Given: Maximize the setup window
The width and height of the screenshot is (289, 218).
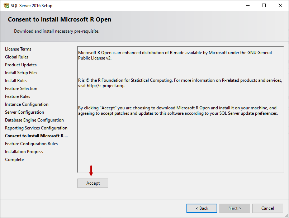Looking at the screenshot, I should tap(264, 6).
